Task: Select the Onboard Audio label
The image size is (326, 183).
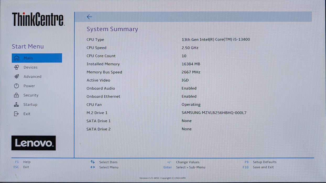Action: (101, 88)
